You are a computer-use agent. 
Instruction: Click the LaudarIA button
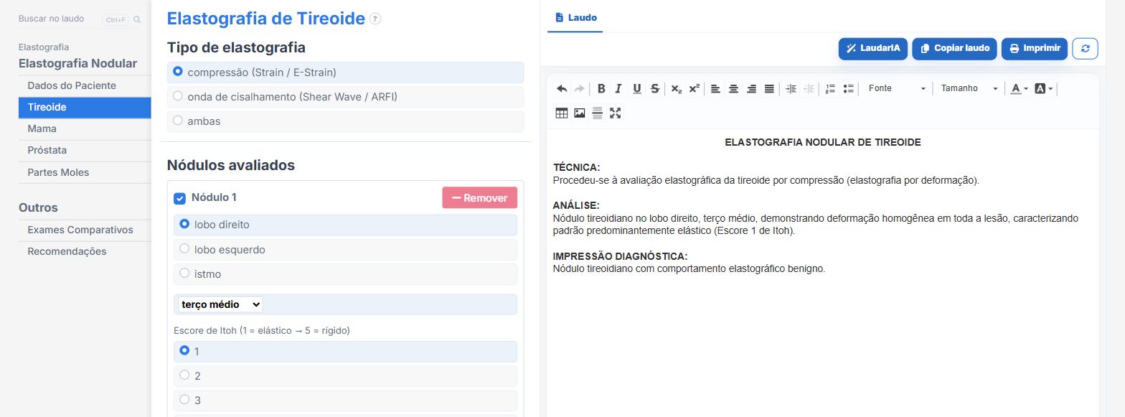pyautogui.click(x=872, y=48)
